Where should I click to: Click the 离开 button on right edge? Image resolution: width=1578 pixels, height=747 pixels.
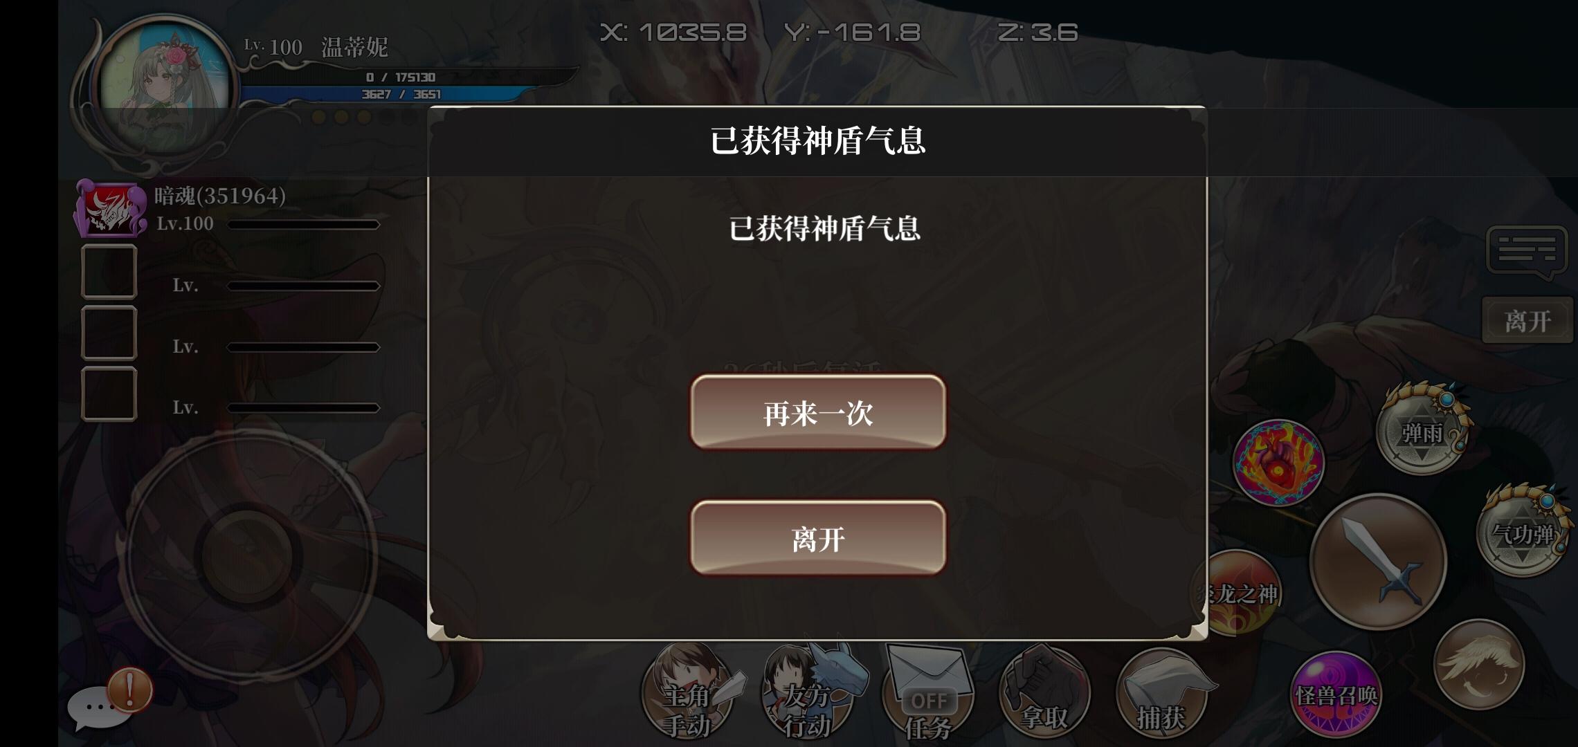pyautogui.click(x=1527, y=320)
